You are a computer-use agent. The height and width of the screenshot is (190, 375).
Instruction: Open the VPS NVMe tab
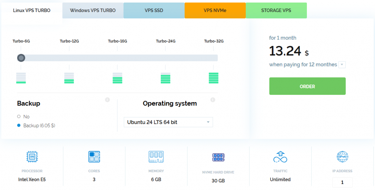[215, 11]
